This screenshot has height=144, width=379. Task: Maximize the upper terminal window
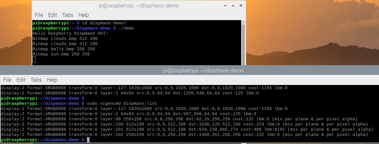click(x=233, y=6)
